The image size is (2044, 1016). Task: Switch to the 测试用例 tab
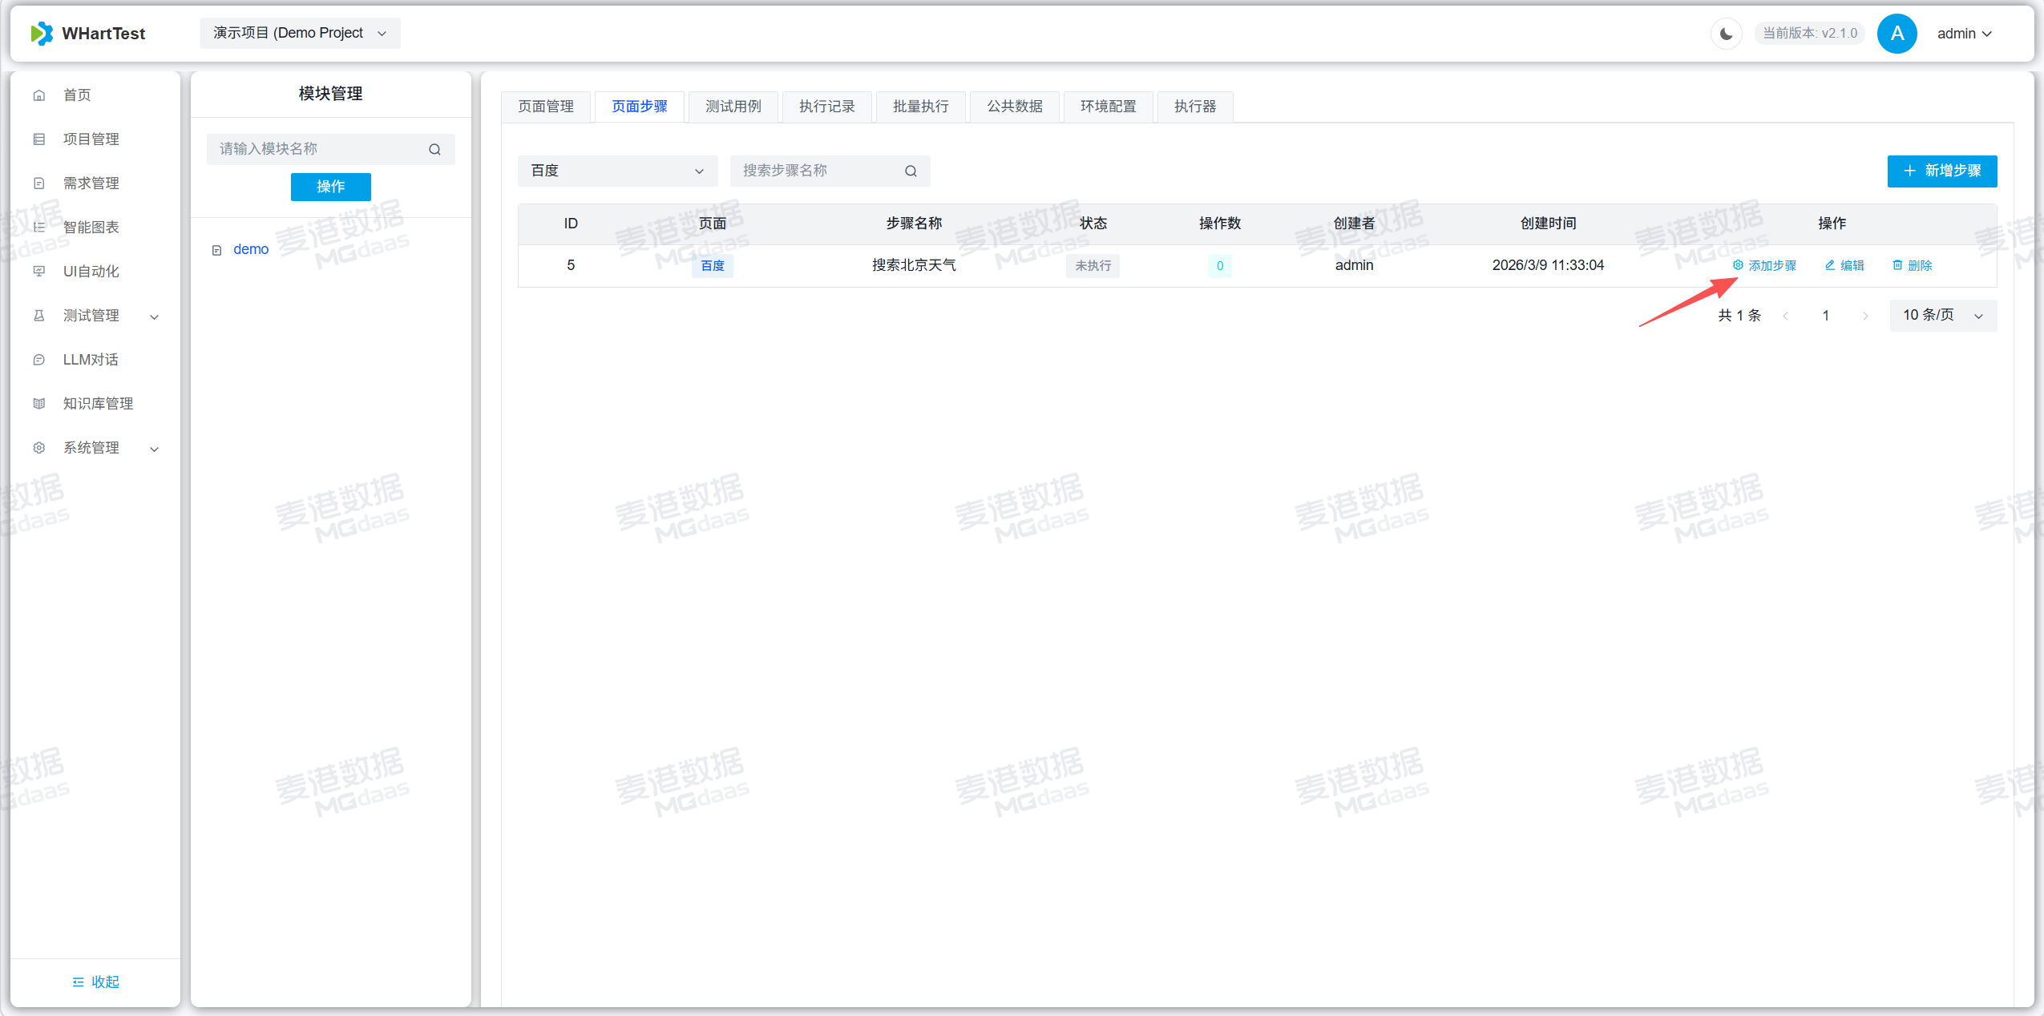(x=733, y=107)
